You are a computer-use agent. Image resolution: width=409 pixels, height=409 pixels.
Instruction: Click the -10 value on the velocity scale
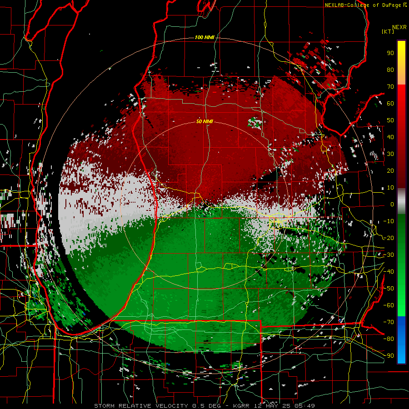pyautogui.click(x=389, y=221)
